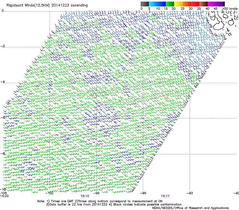Viewport: 239px width, 210px height.
Task: Click the latitude label '-2'
Action: (3, 46)
